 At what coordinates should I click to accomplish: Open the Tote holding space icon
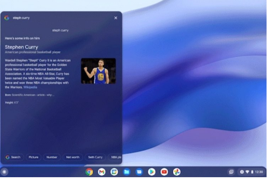[231, 172]
